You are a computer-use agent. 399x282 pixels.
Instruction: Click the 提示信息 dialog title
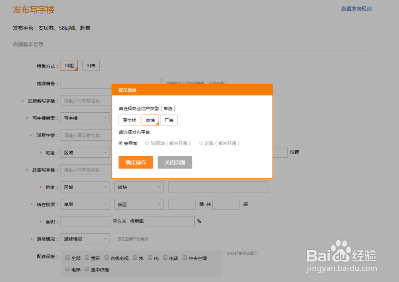(x=127, y=90)
